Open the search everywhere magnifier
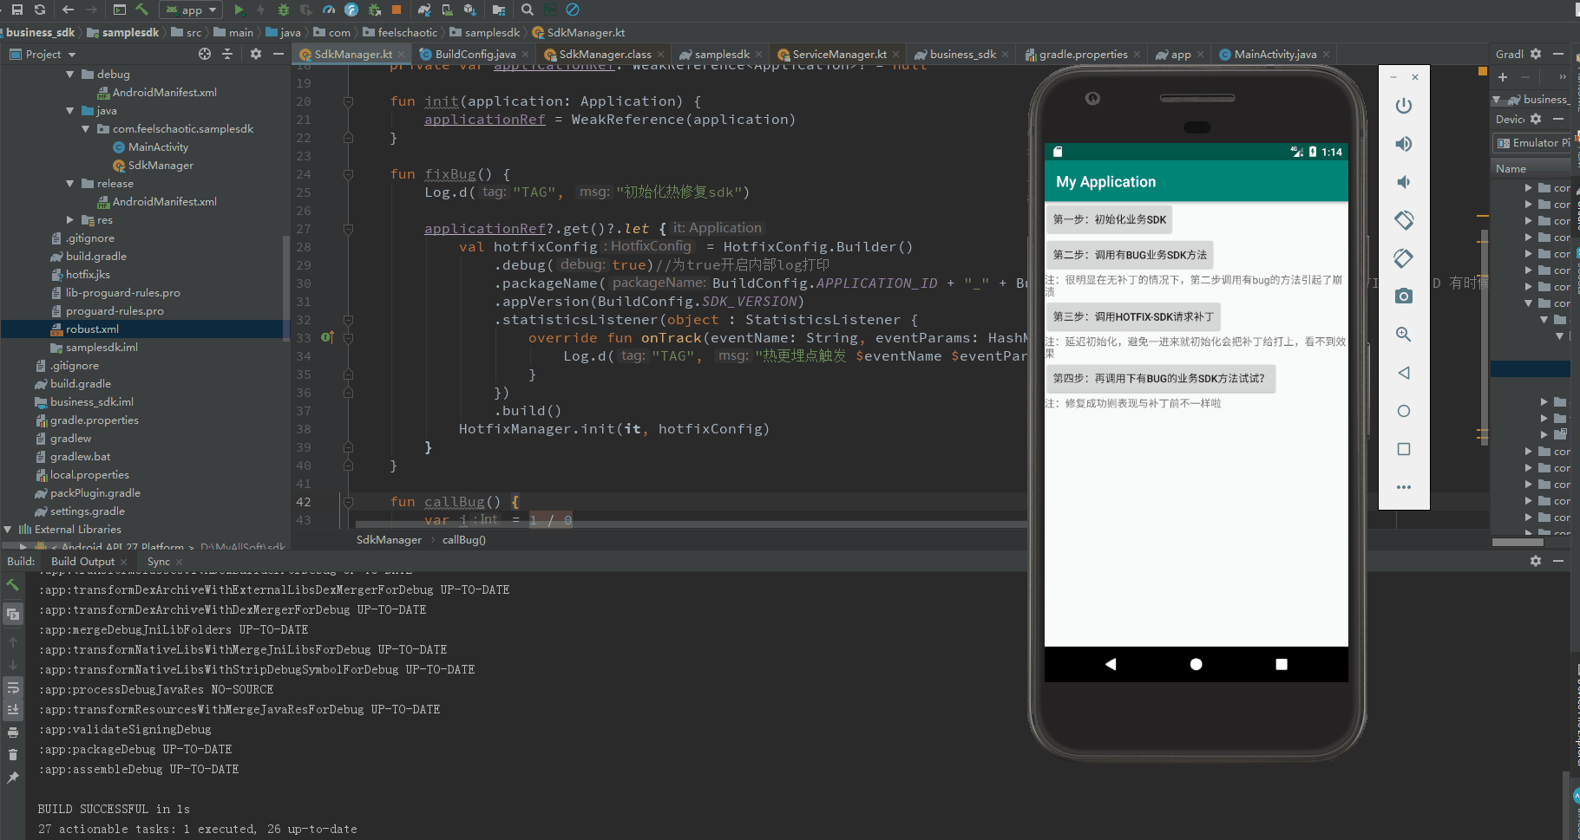 tap(527, 10)
